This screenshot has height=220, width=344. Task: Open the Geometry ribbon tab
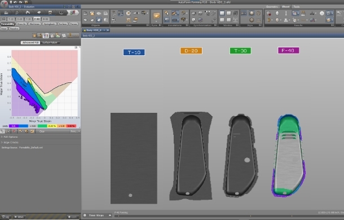point(272,7)
